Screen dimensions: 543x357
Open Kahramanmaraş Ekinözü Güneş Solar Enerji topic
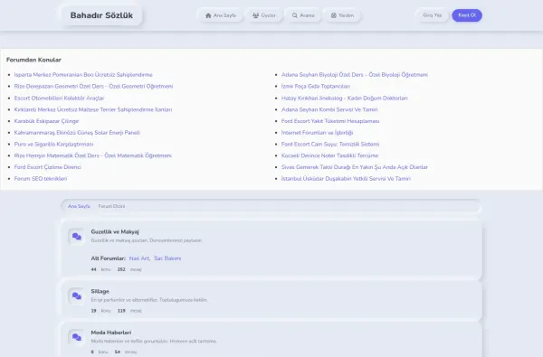[x=77, y=133]
